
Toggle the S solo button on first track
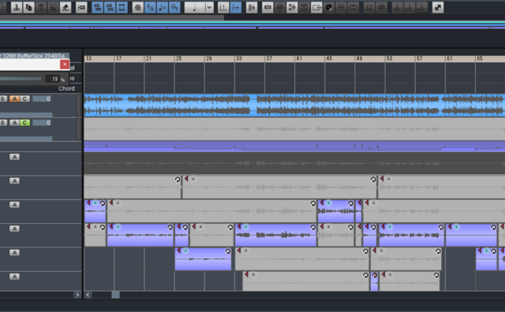click(3, 98)
